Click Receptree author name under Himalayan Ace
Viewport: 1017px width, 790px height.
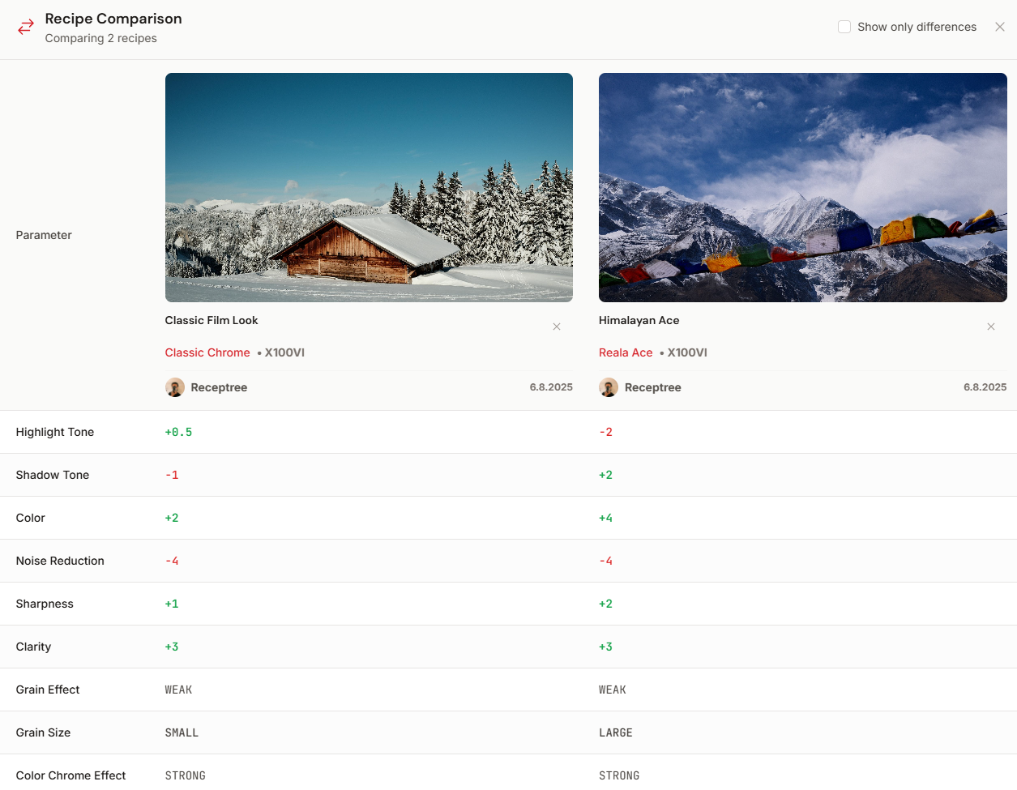(653, 387)
